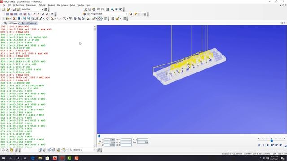Viewport: 287px width, 161px height.
Task: Click the light bulb info icon
Action: (x=135, y=14)
